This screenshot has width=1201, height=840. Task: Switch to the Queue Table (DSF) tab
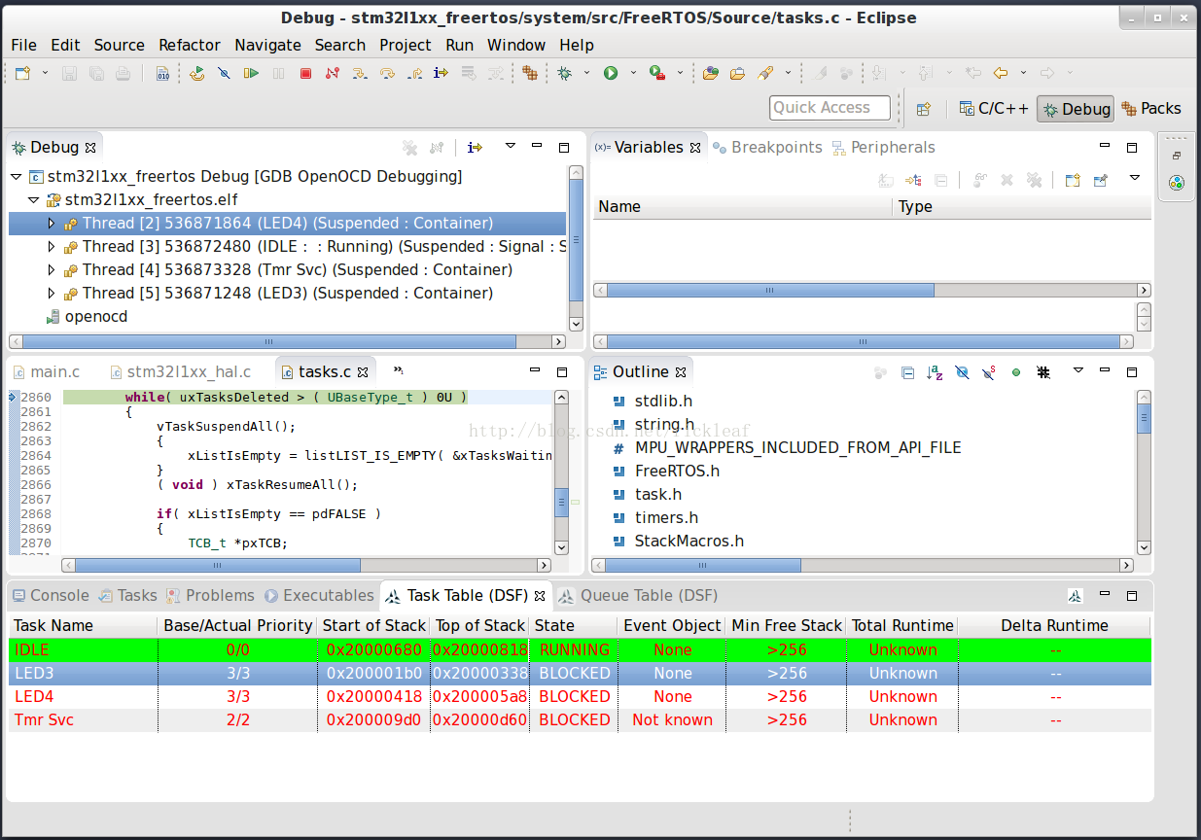click(x=639, y=595)
